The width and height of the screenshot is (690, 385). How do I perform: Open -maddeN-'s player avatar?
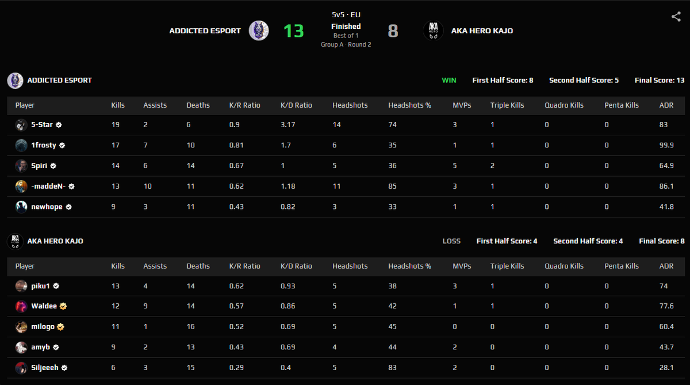(21, 186)
